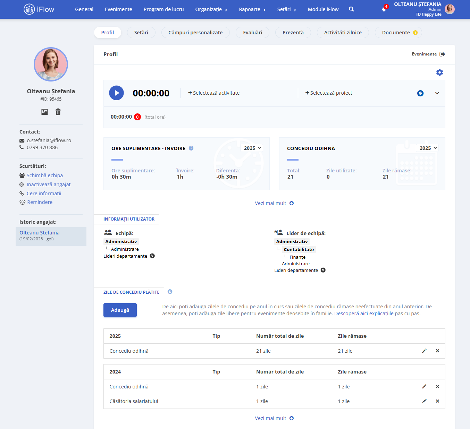Open Documente tab with warning badge
Screen dimensions: 470x429
398,33
